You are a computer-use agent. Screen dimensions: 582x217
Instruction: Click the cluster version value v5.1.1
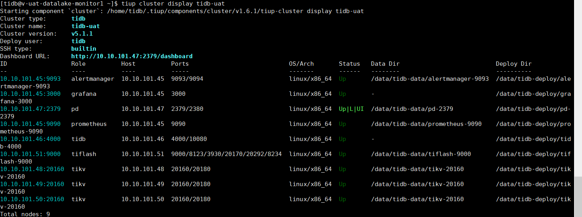pos(82,34)
